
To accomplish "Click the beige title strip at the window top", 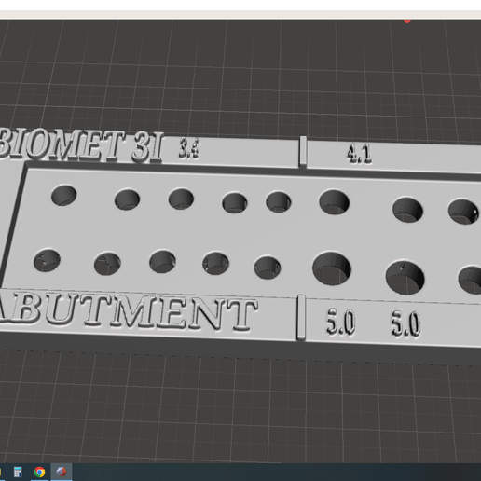I will click(240, 15).
